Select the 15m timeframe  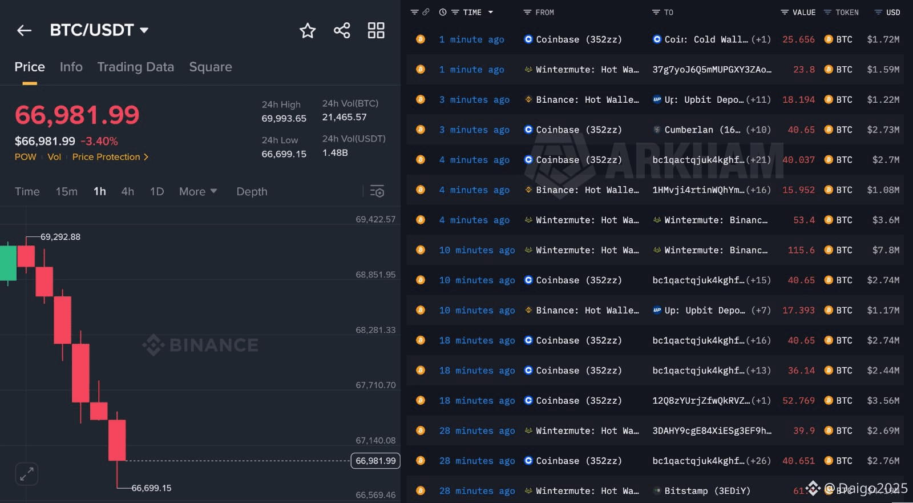(67, 191)
